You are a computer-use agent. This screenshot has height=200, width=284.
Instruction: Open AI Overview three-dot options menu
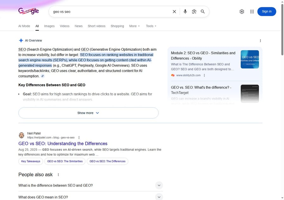pyautogui.click(x=260, y=41)
